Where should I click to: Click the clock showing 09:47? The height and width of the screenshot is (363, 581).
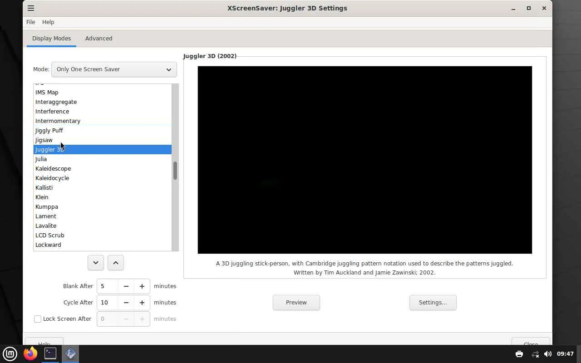(565, 354)
